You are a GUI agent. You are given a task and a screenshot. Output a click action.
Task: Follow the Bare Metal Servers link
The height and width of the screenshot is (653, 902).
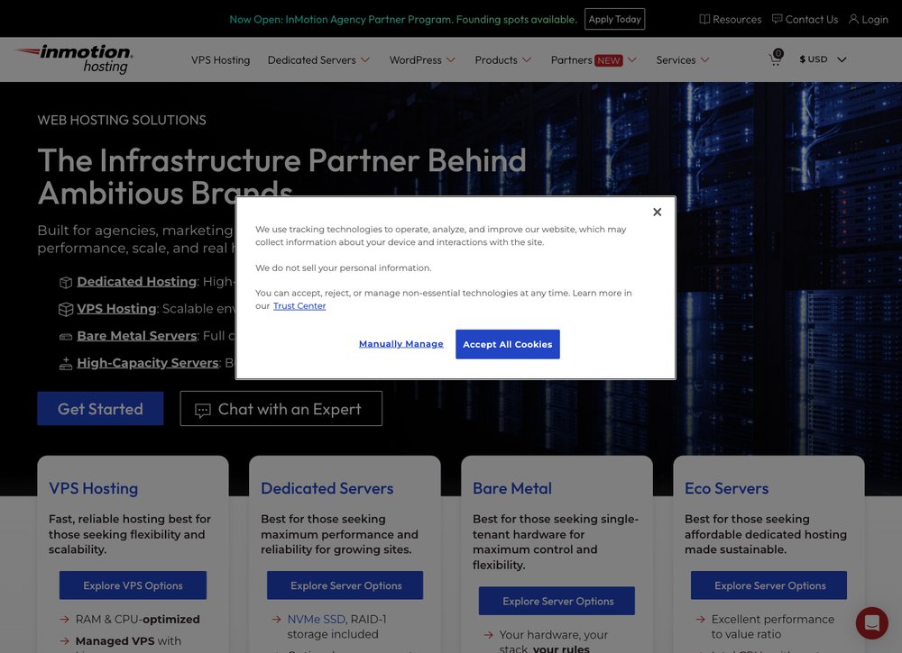tap(137, 335)
